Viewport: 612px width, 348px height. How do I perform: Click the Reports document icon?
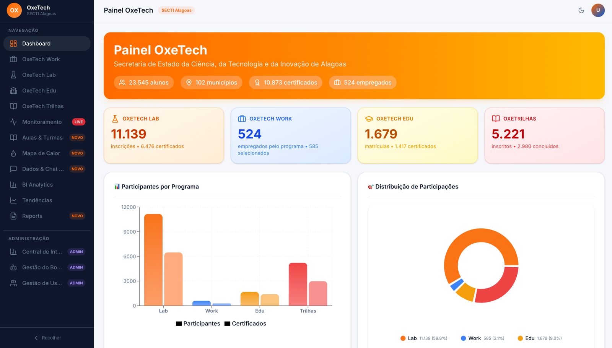coord(13,216)
